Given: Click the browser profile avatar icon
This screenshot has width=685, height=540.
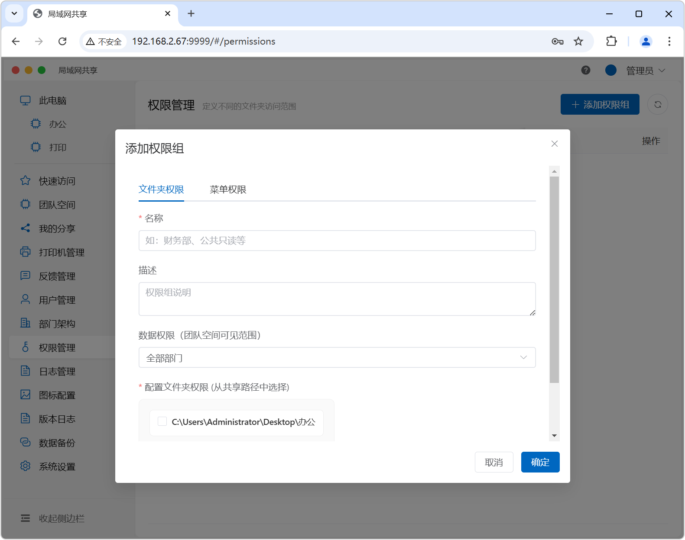Looking at the screenshot, I should point(646,41).
